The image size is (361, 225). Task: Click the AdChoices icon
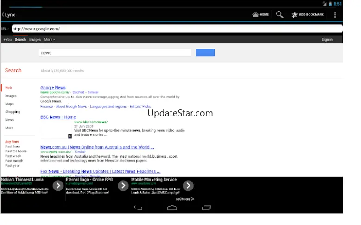[192, 199]
